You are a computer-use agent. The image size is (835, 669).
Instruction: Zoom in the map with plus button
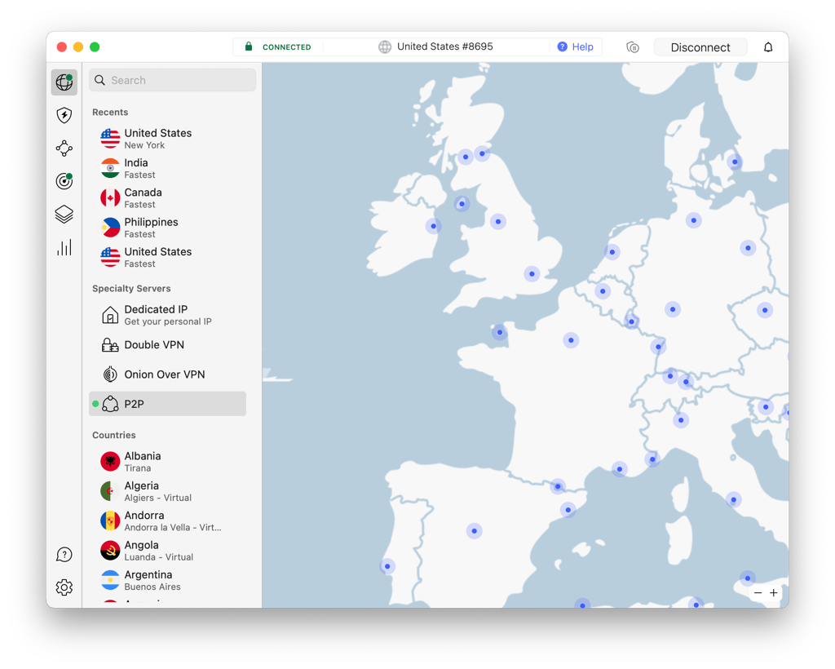(774, 592)
